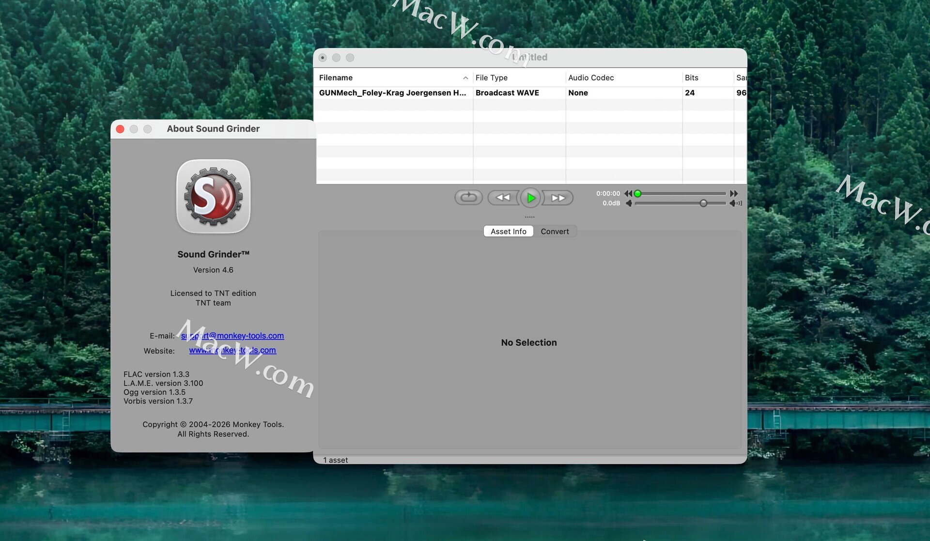This screenshot has width=930, height=541.
Task: Click the No Selection placeholder text
Action: [x=529, y=342]
